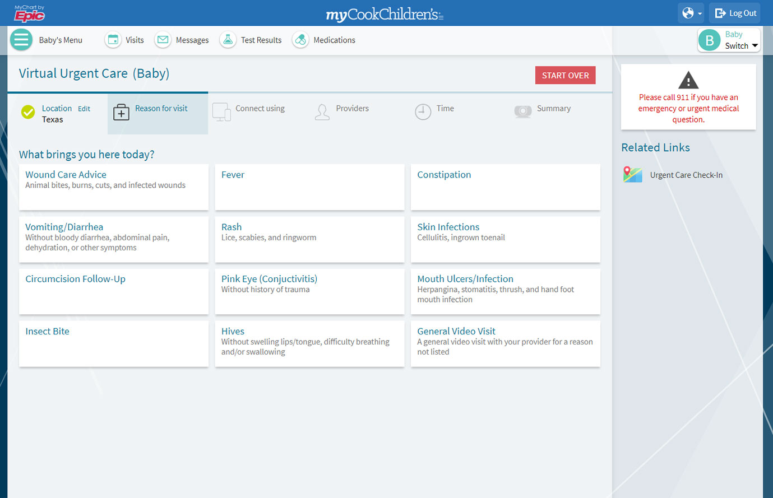Screen dimensions: 773x498
Task: Click the Visits calendar icon
Action: [x=113, y=40]
